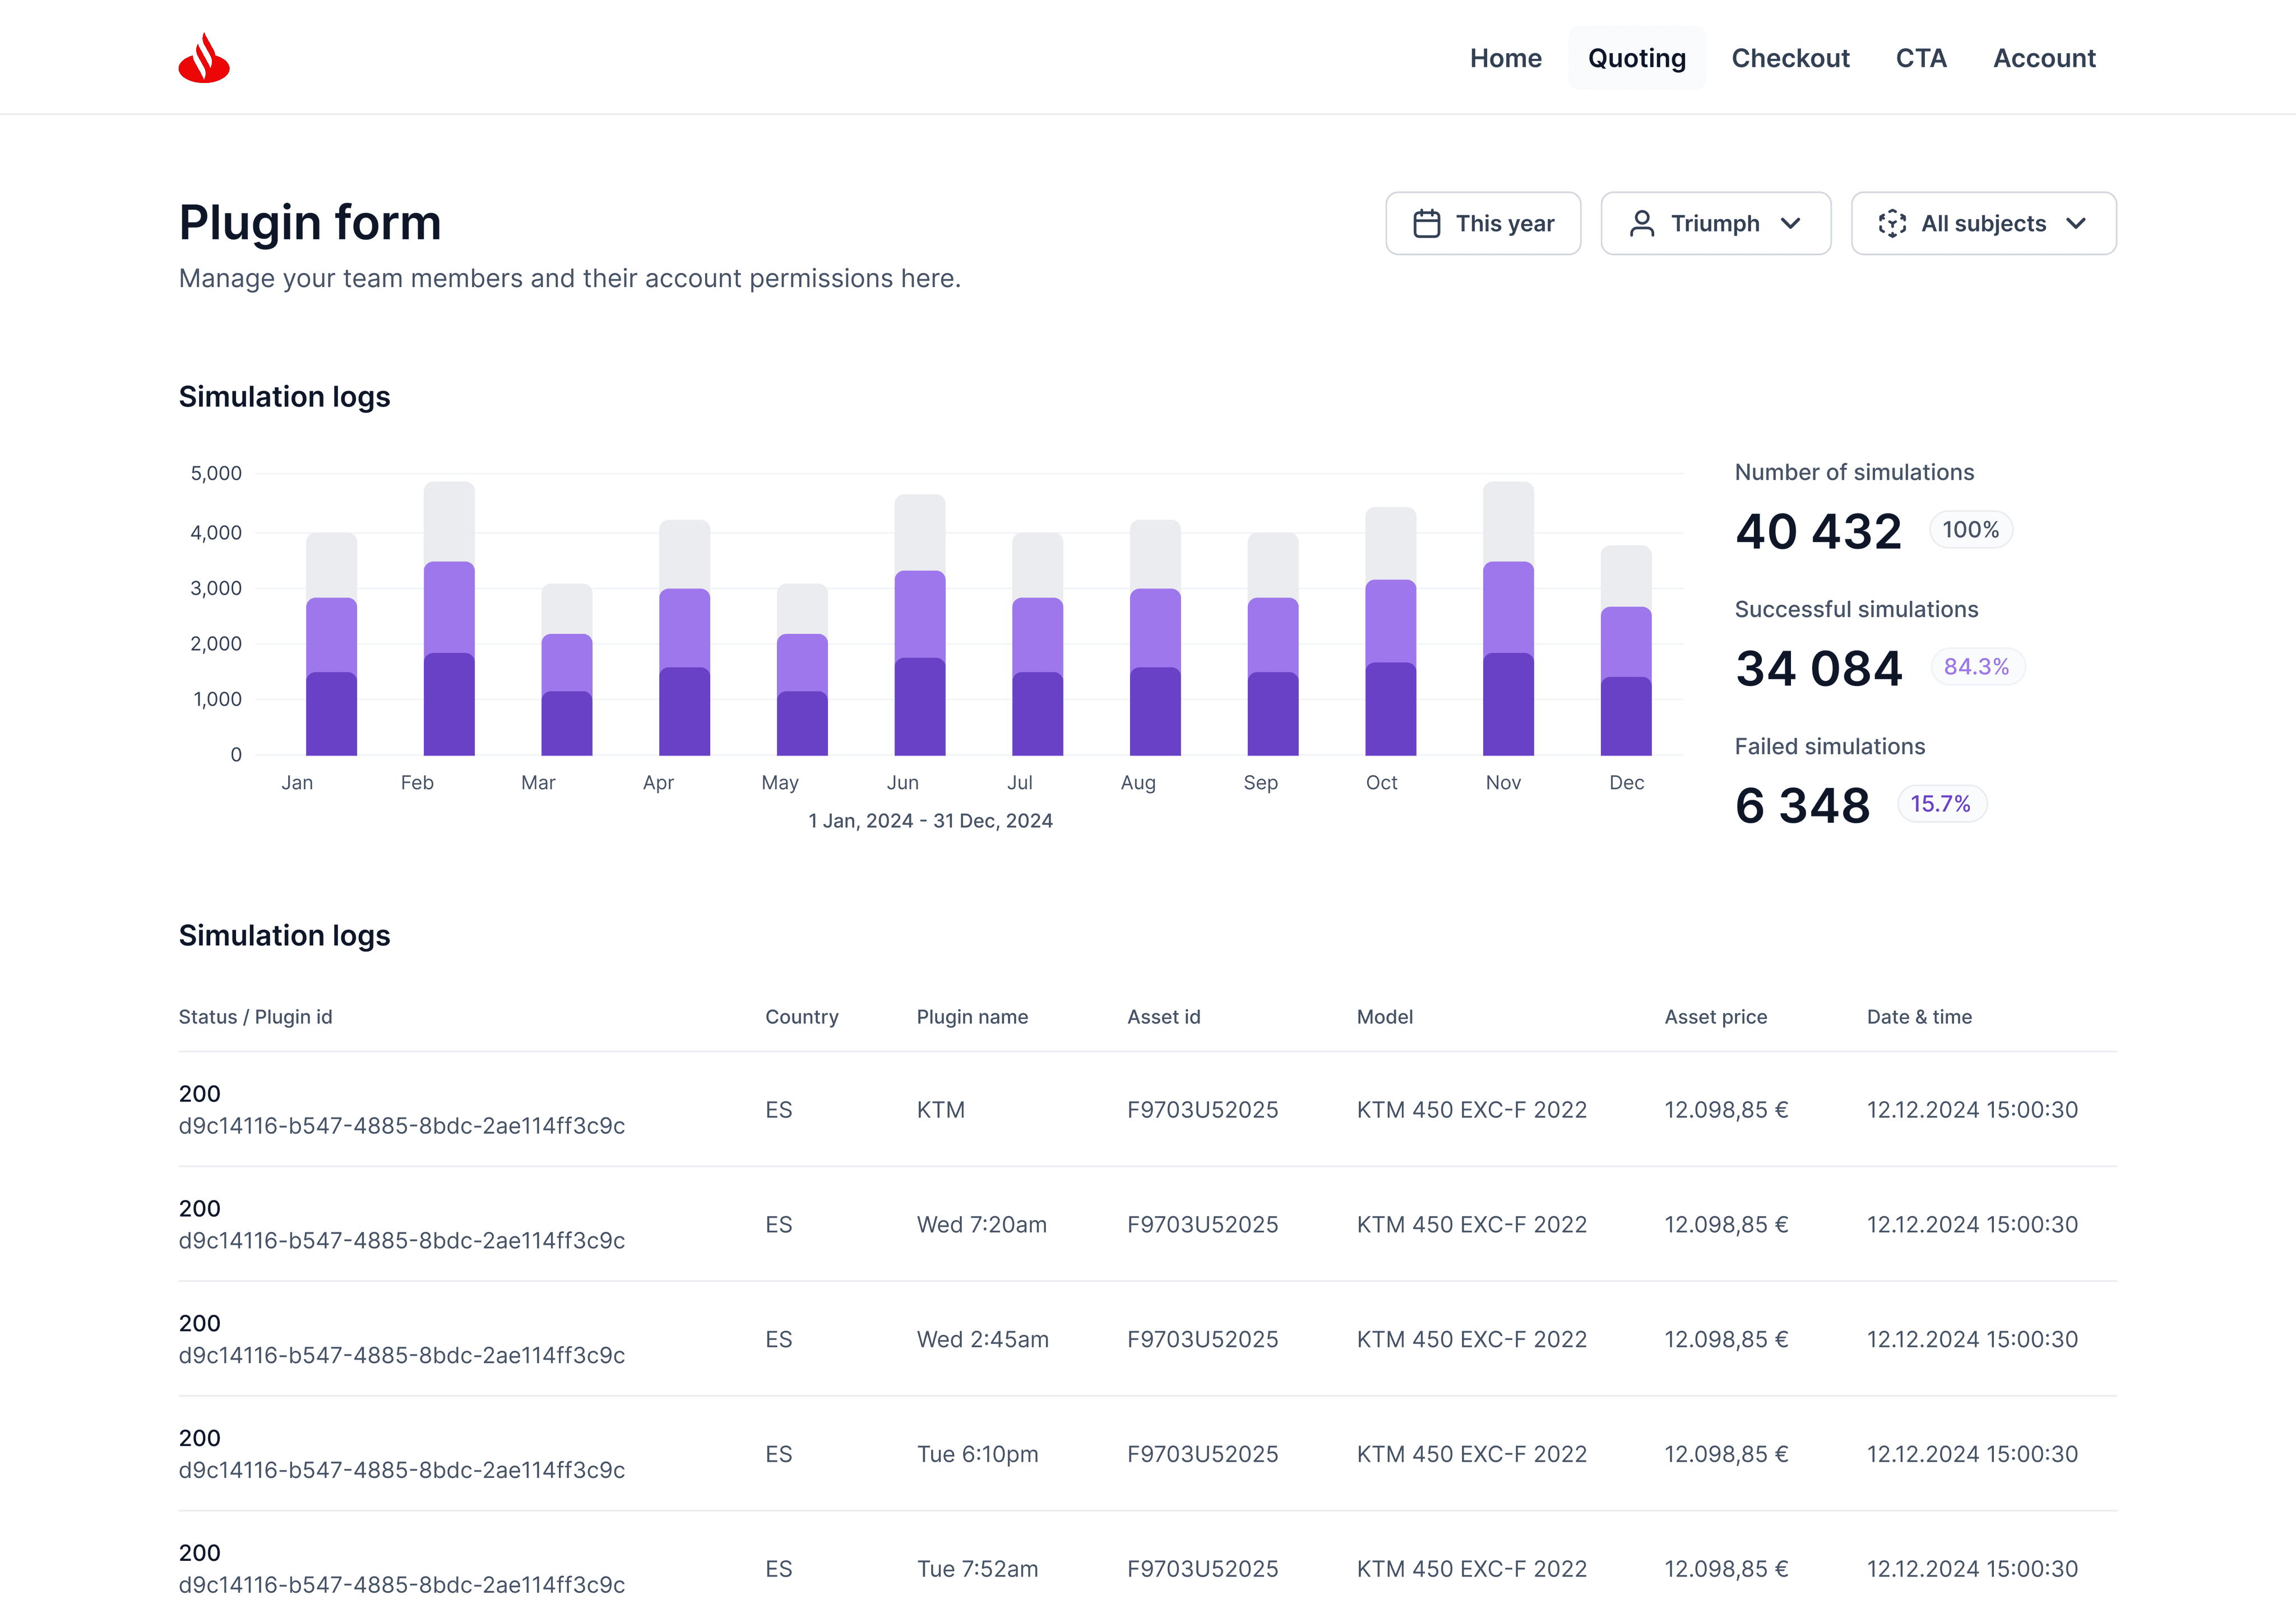This screenshot has height=1604, width=2296.
Task: Expand the All subjects dropdown chevron
Action: pos(2076,223)
